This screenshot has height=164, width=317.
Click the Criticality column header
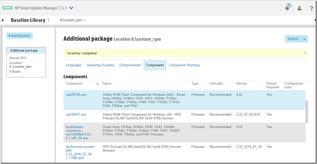point(216,83)
